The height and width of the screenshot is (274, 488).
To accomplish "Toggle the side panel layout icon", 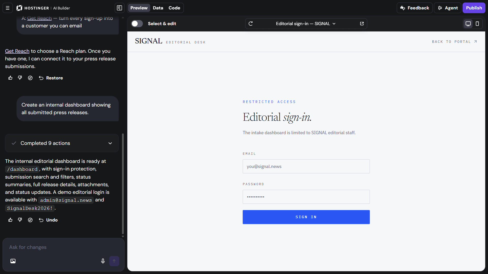I will 119,8.
